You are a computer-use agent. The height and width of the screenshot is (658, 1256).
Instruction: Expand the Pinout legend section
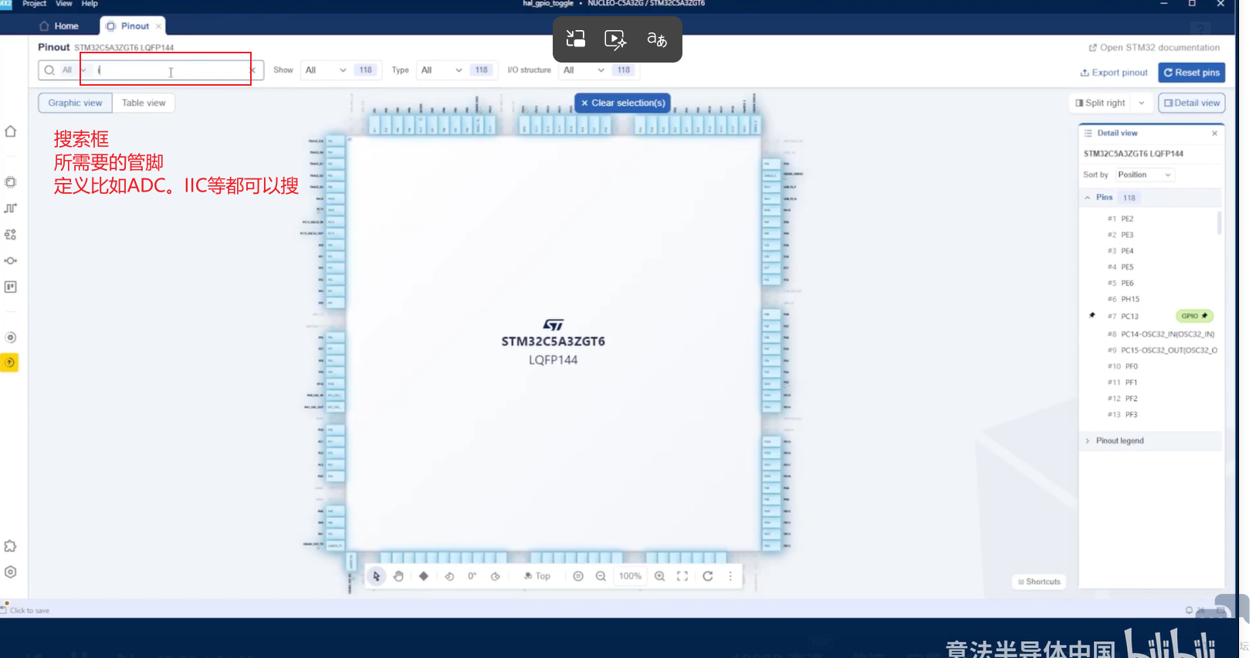[x=1088, y=441]
